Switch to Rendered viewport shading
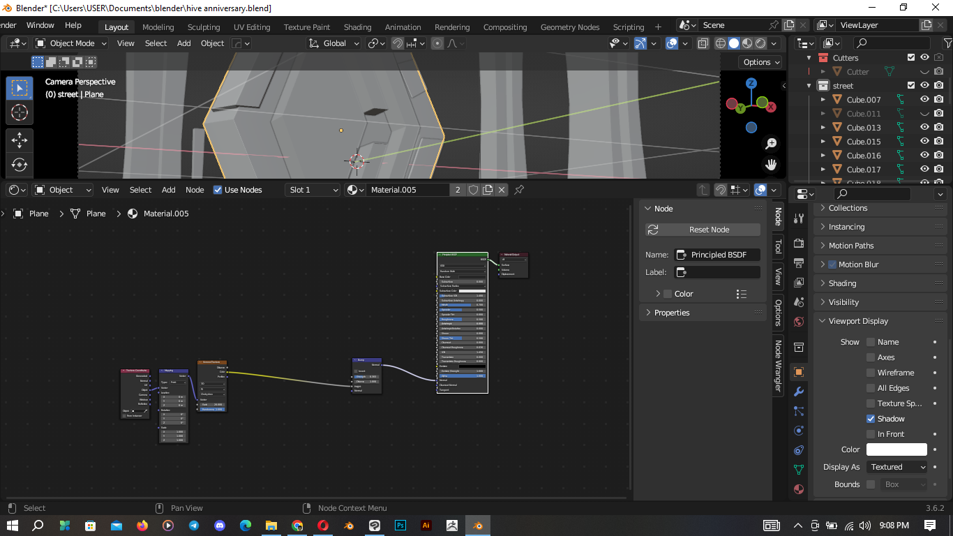This screenshot has width=953, height=536. [760, 43]
